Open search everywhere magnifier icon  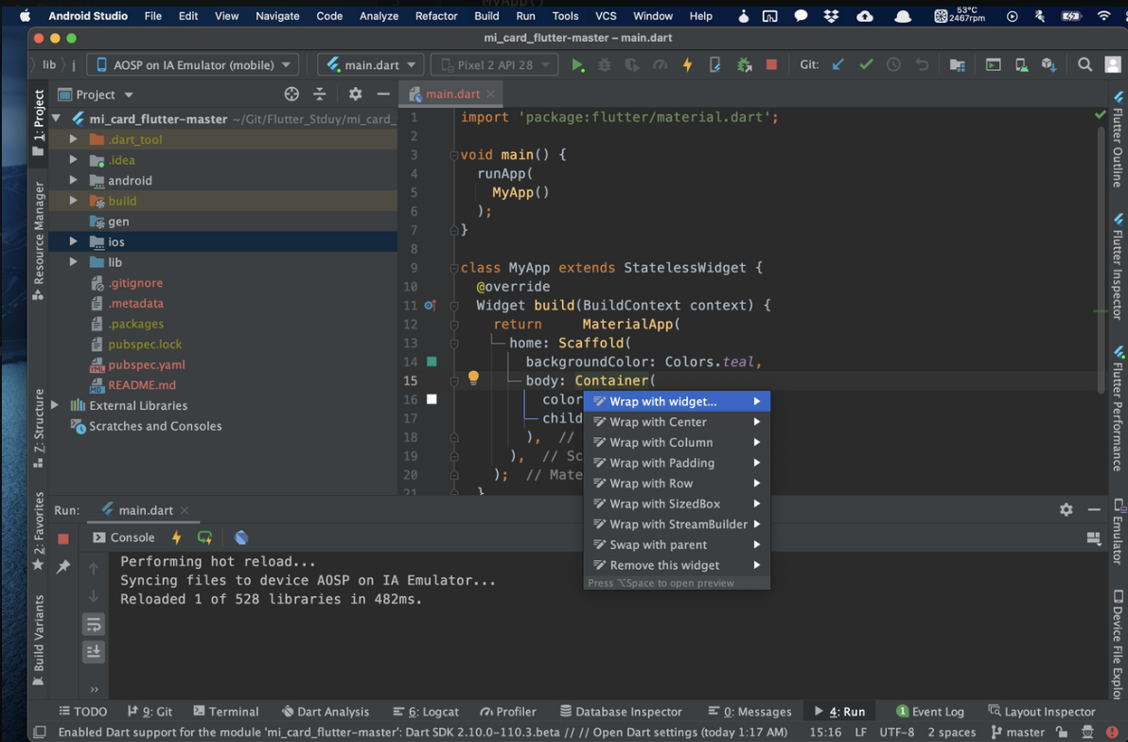(1084, 64)
